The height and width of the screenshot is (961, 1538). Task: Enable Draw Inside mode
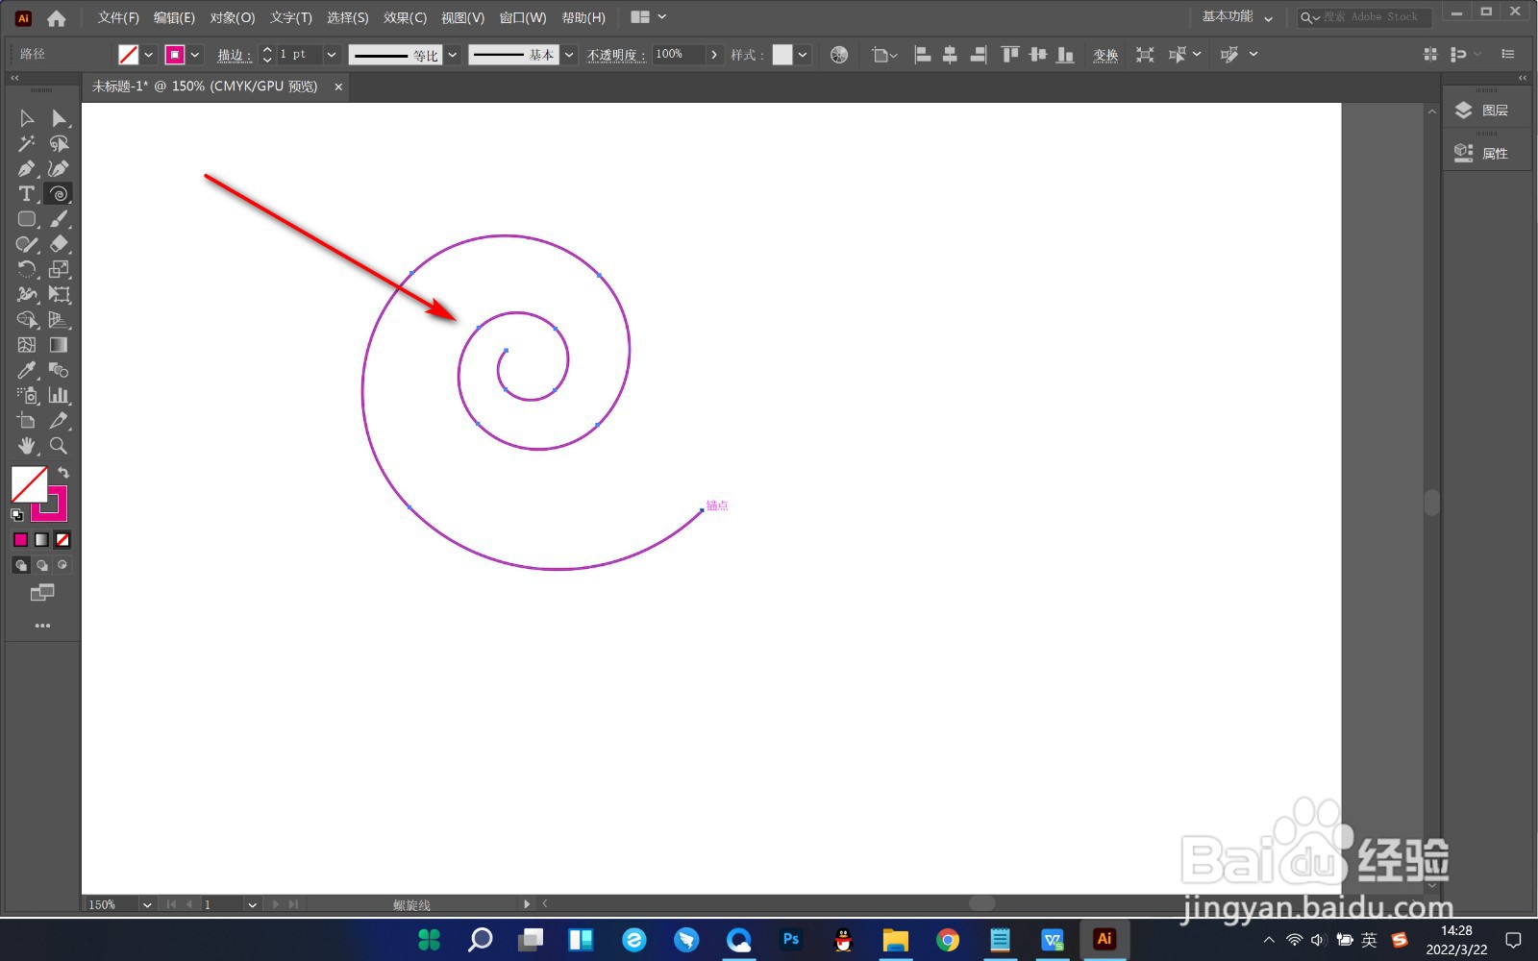coord(62,565)
